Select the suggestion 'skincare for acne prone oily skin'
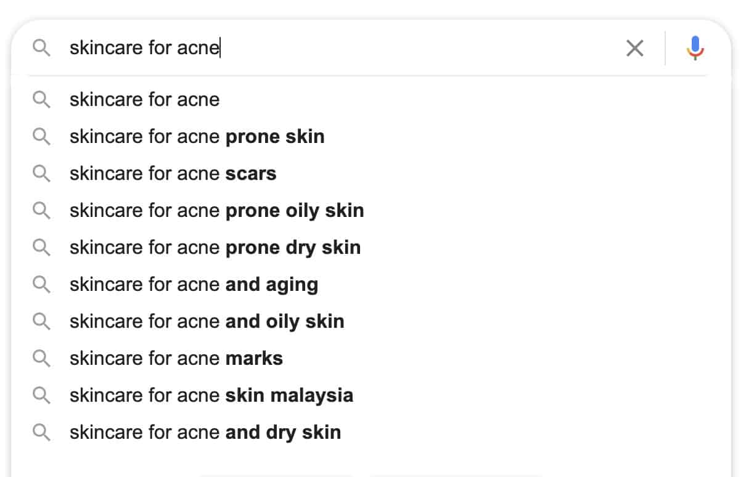Viewport: 741px width, 477px height. tap(216, 210)
